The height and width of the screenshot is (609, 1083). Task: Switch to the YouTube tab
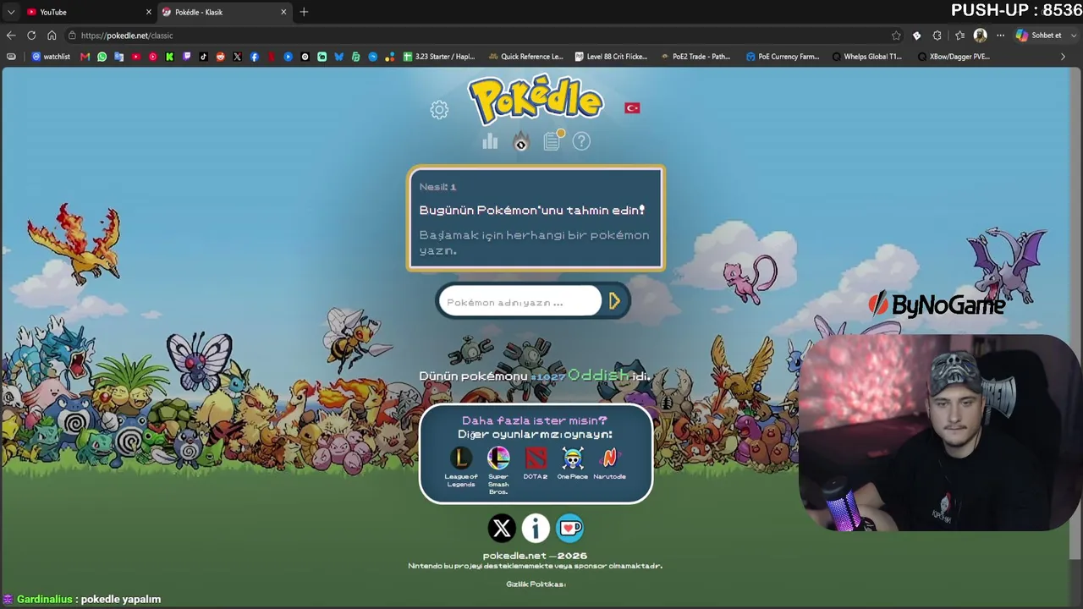(x=89, y=12)
